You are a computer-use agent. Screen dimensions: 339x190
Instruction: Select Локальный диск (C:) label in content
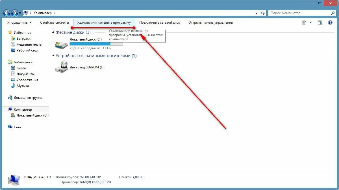click(x=86, y=39)
